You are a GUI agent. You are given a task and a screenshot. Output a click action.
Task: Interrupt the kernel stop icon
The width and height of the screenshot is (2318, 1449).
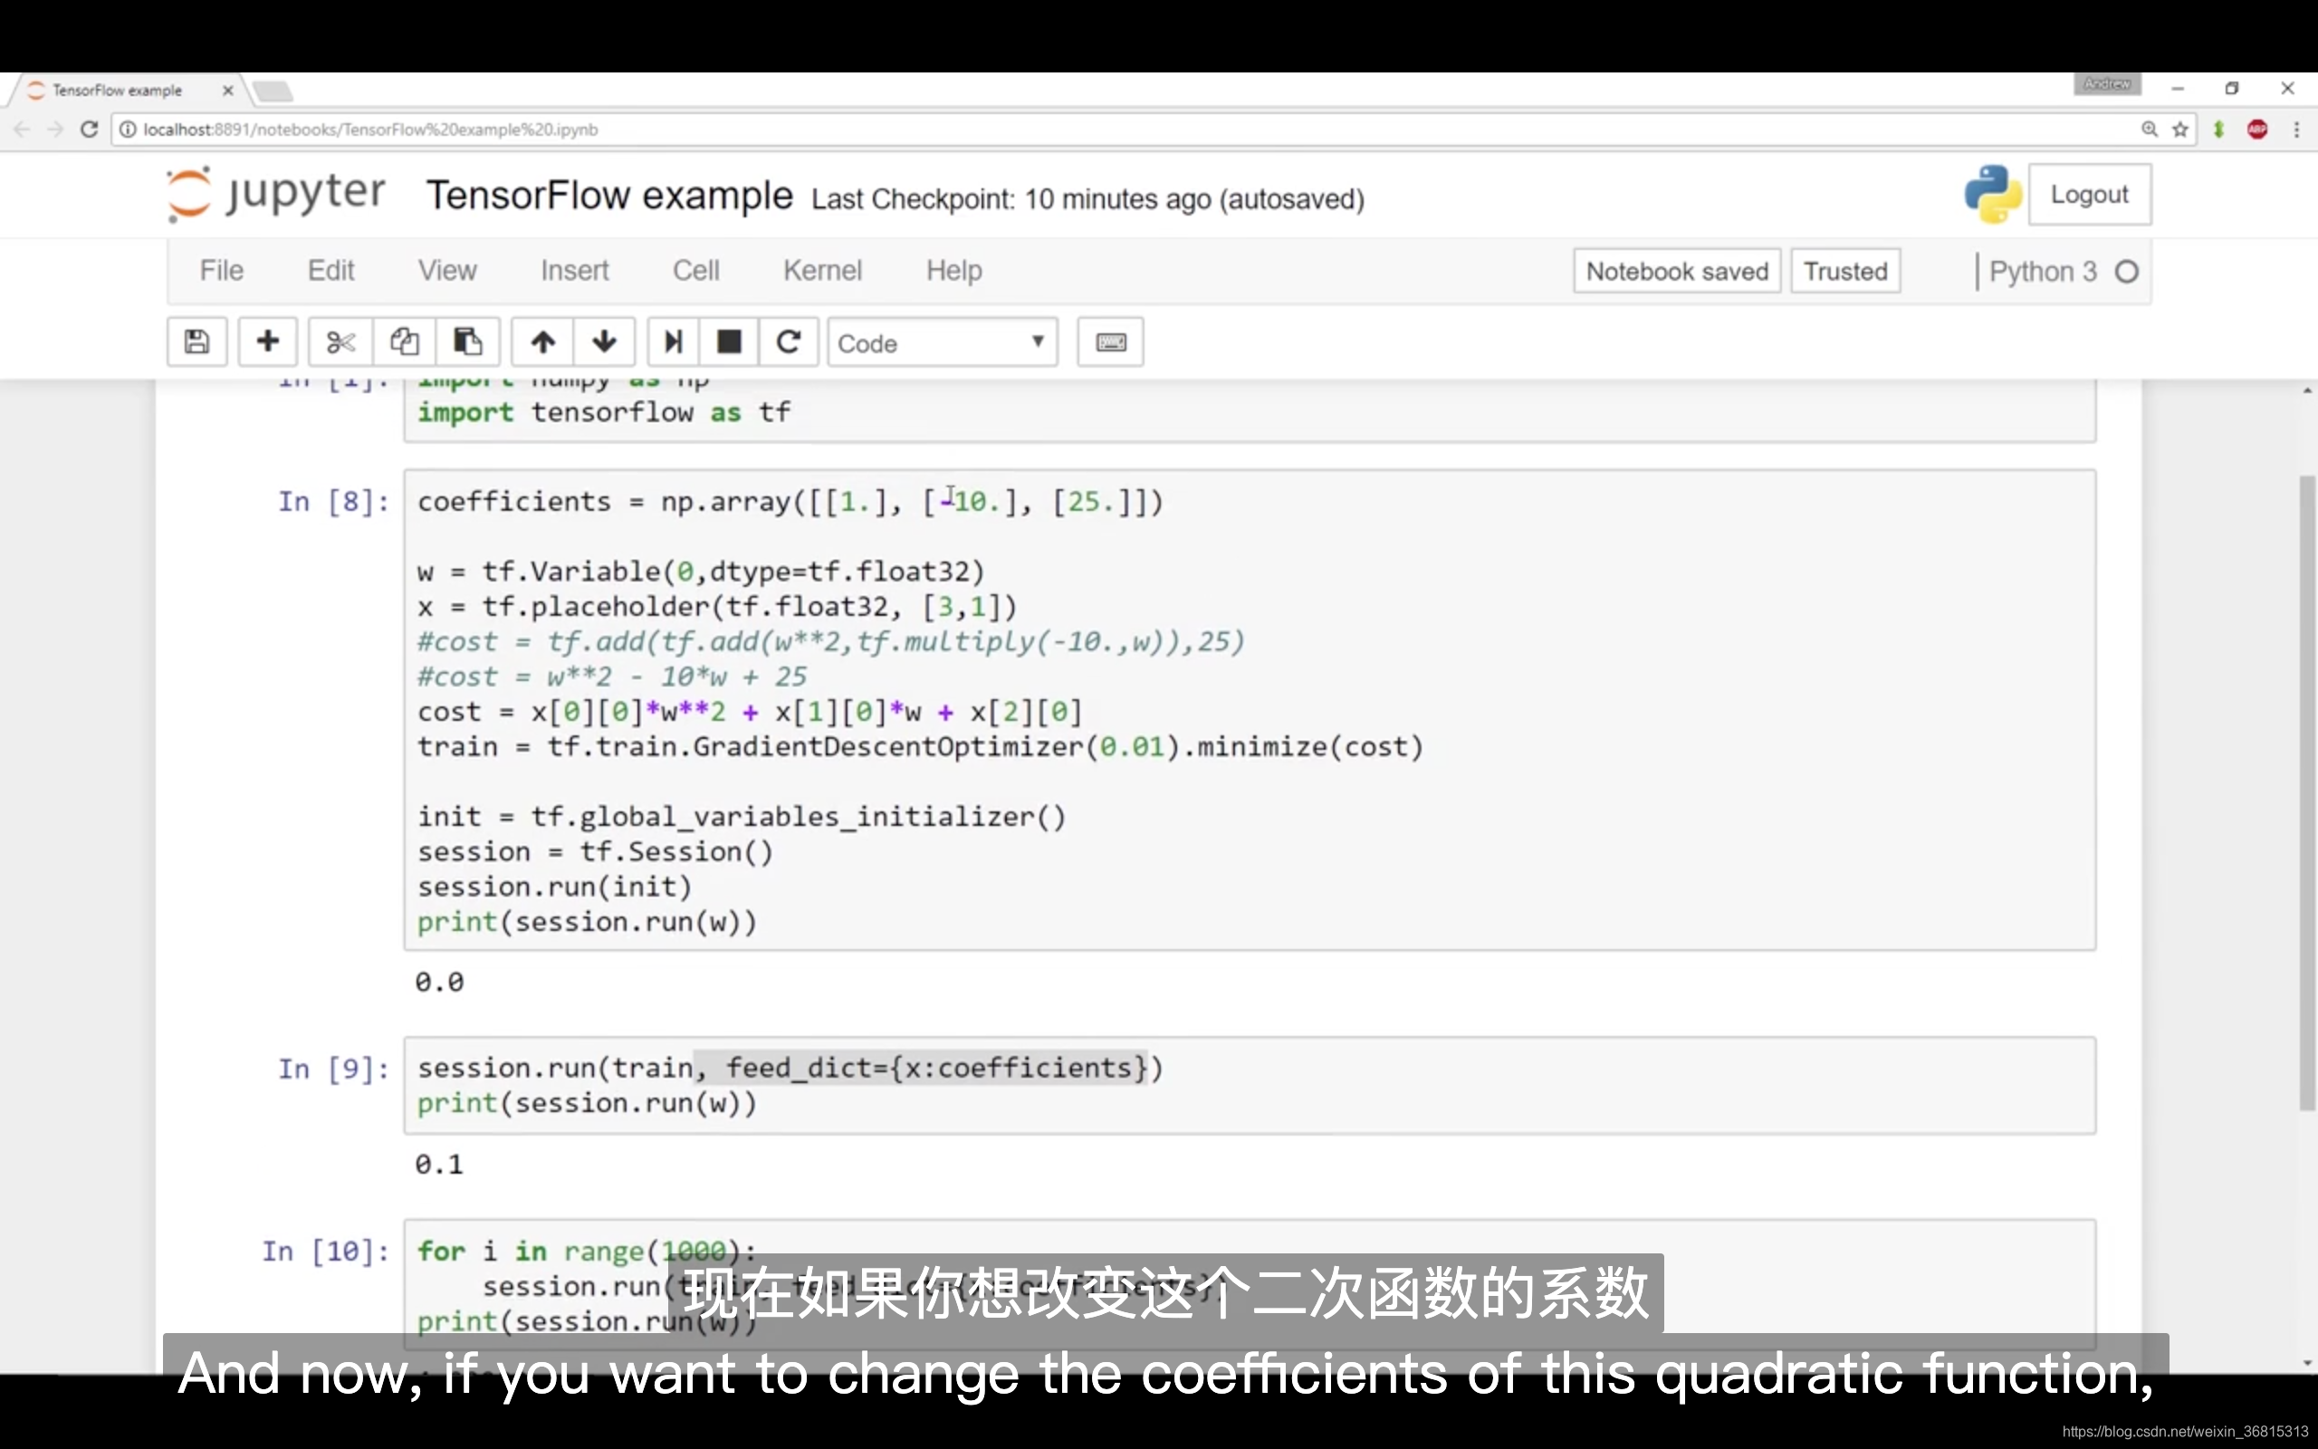point(730,342)
